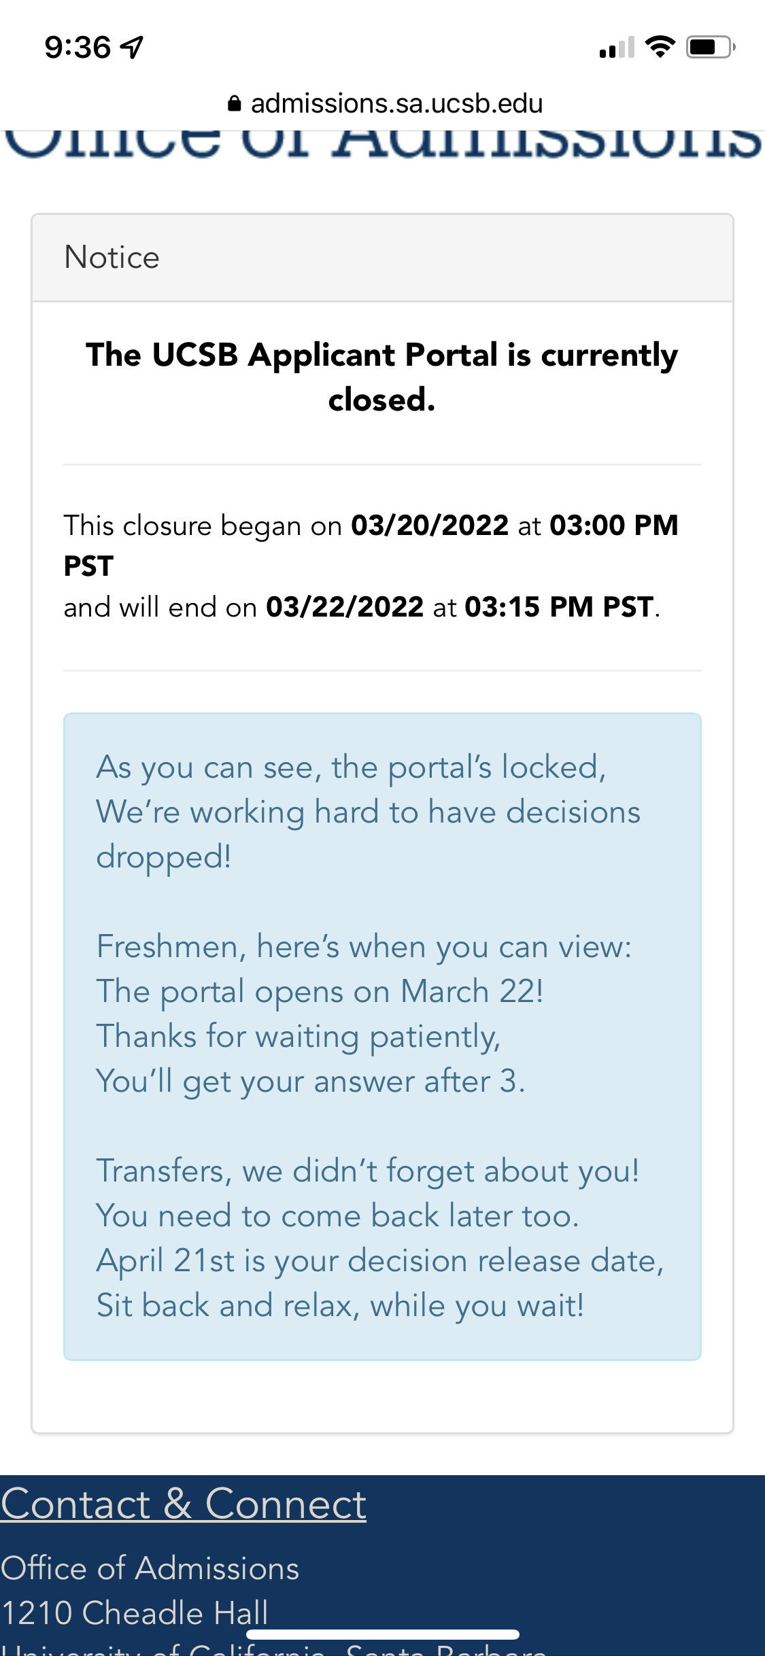Open the Contact & Connect link
The height and width of the screenshot is (1656, 765).
click(x=184, y=1504)
